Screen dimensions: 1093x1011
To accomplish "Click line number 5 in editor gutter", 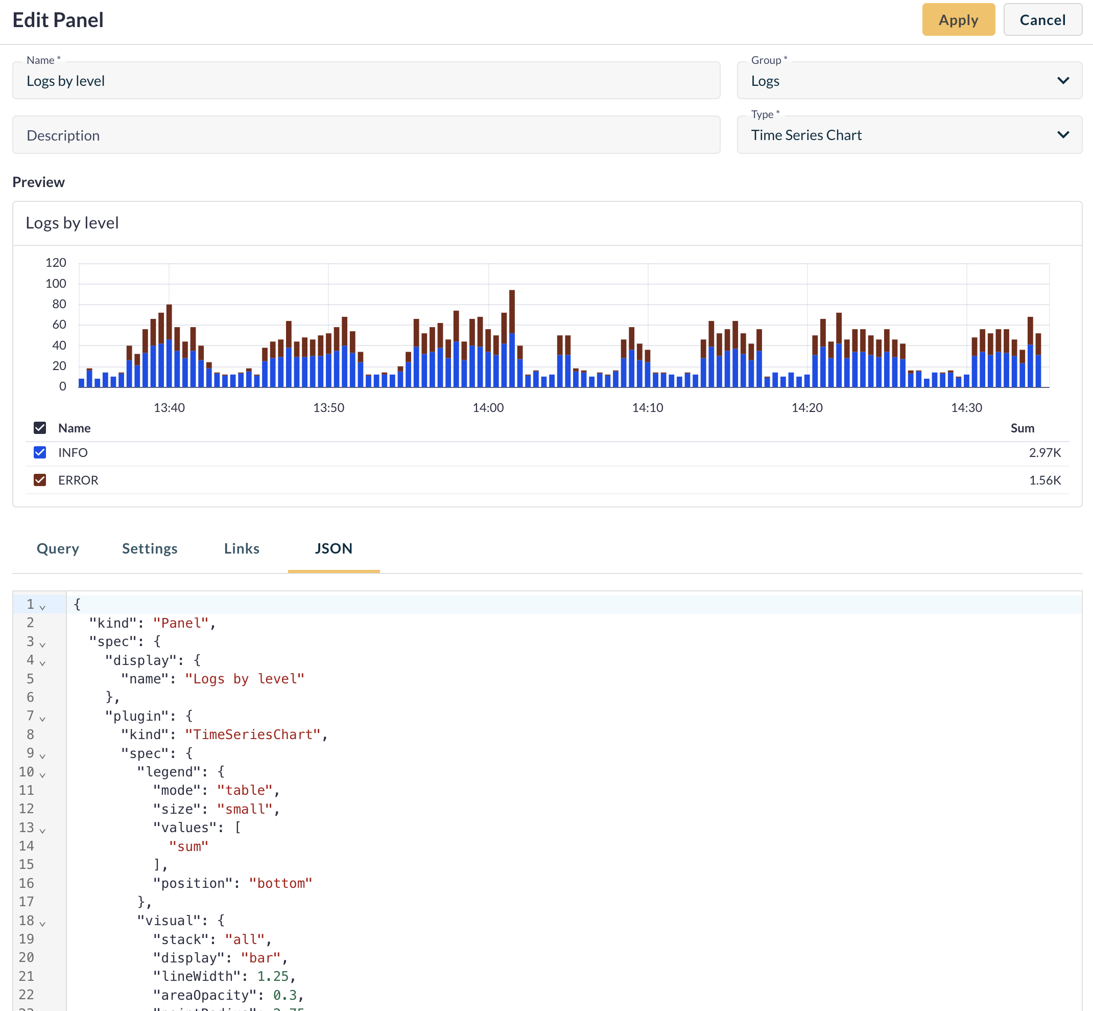I will coord(30,678).
